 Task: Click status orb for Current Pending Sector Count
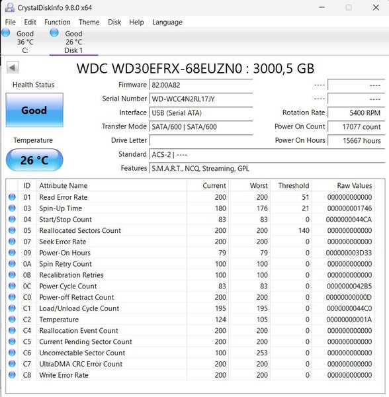(x=12, y=341)
